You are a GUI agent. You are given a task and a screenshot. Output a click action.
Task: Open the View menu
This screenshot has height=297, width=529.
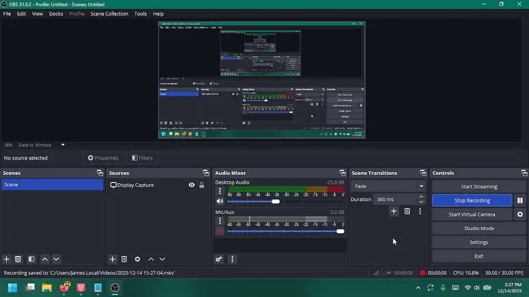(x=38, y=14)
